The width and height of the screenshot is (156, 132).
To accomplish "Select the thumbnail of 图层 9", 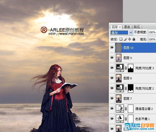I will [x=119, y=58].
